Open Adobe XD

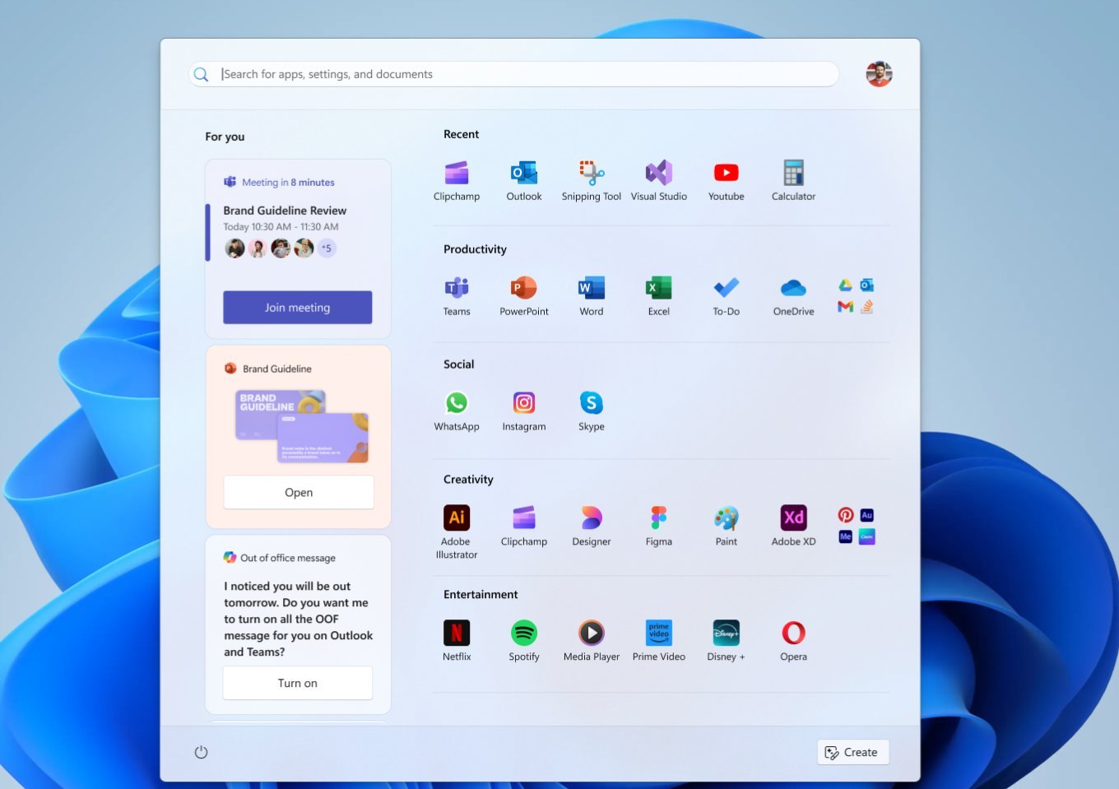tap(793, 518)
